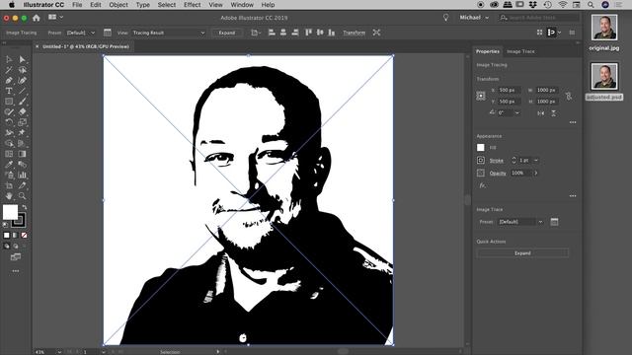Select the Puppet Warp pin tool

click(x=22, y=133)
